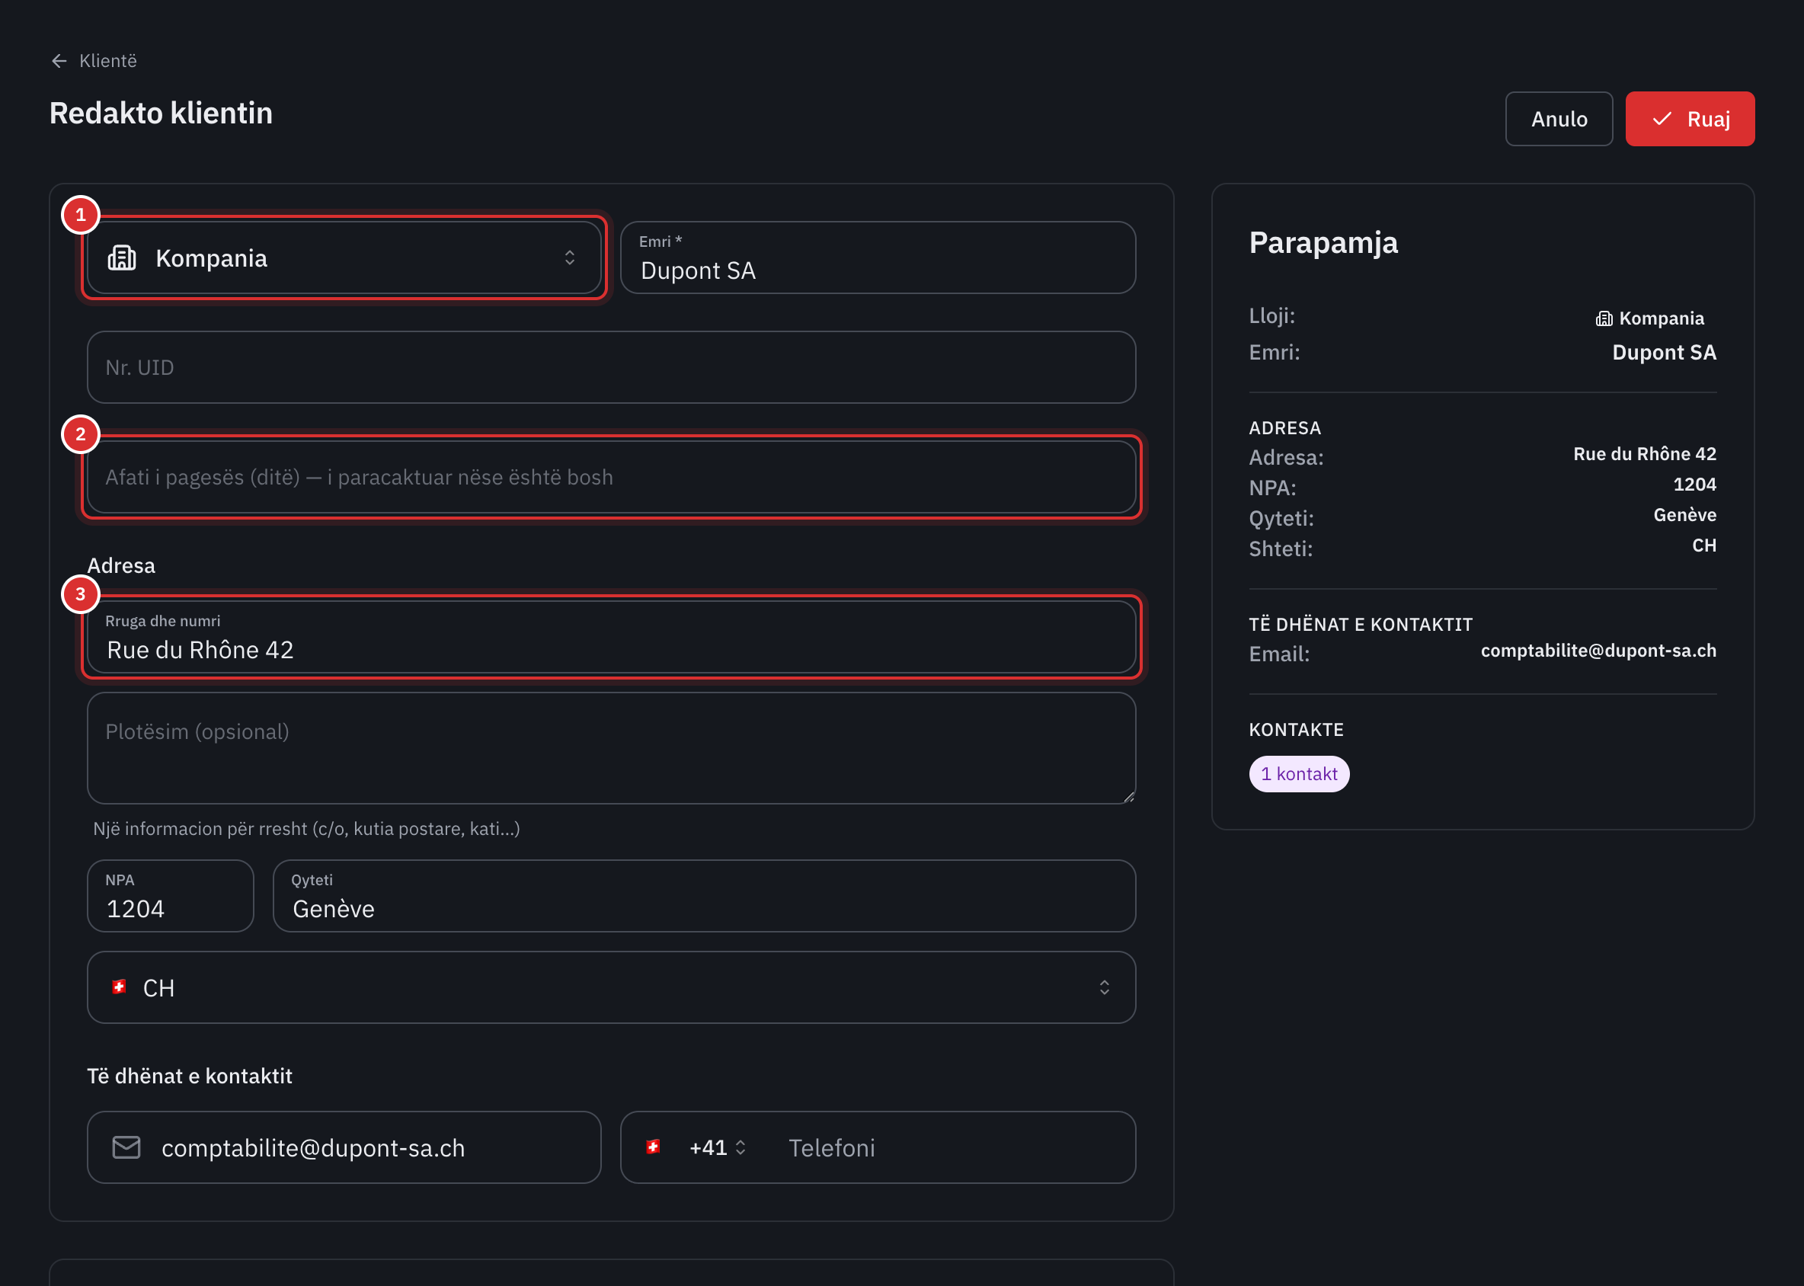Click the envelope icon in the email field

[x=126, y=1147]
